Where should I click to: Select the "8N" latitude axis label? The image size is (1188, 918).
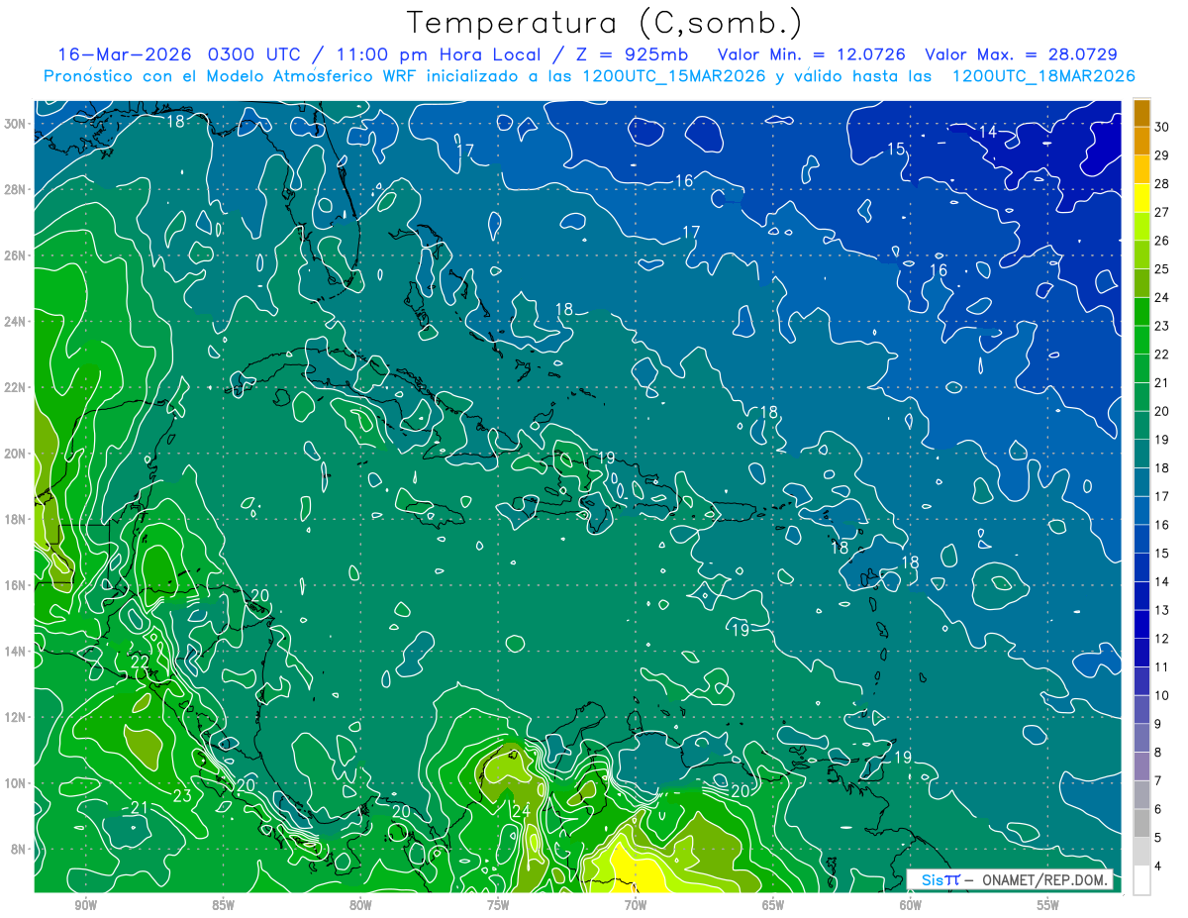click(x=20, y=849)
